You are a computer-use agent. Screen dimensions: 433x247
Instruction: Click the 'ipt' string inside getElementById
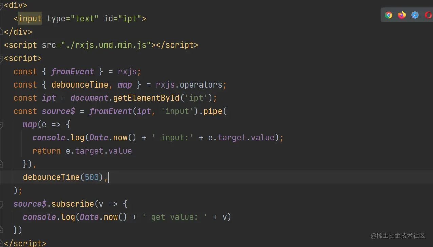tap(196, 98)
